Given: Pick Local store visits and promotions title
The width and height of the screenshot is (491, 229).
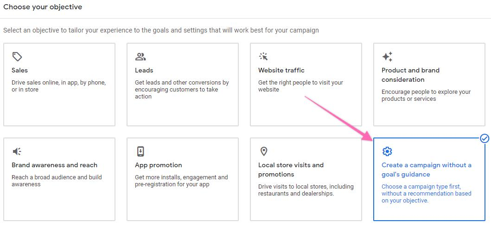Looking at the screenshot, I should coord(291,170).
